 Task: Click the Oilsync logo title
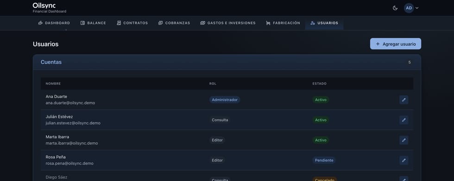(x=44, y=5)
